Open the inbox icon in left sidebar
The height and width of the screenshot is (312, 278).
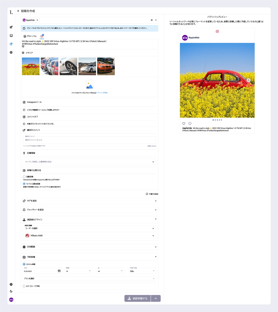click(11, 36)
